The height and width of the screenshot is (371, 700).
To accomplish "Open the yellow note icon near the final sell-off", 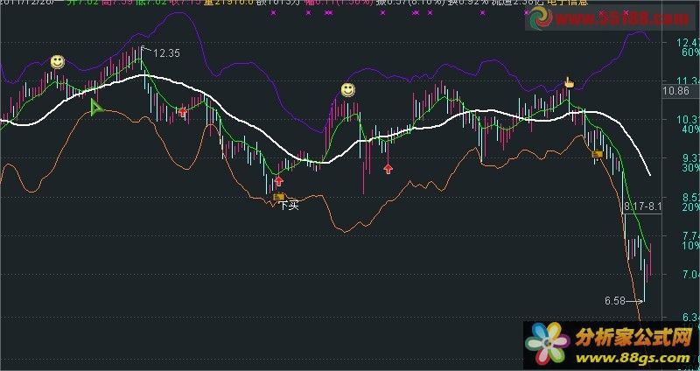I will [597, 154].
